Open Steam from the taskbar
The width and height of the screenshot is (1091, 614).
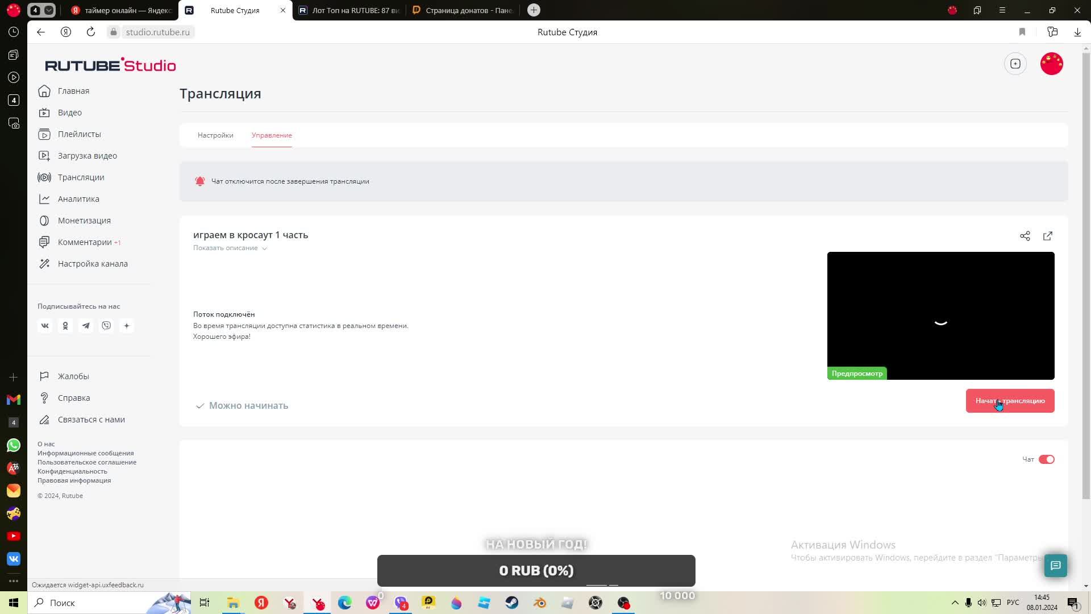(x=512, y=603)
